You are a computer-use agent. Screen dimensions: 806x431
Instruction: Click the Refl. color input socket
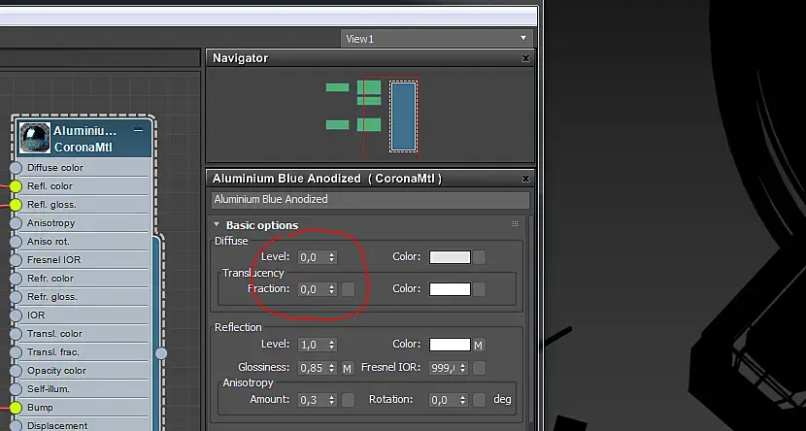(x=16, y=186)
